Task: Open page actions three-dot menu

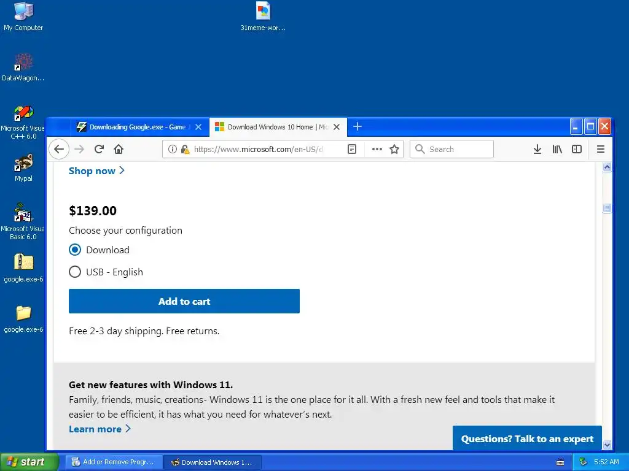Action: coord(377,150)
